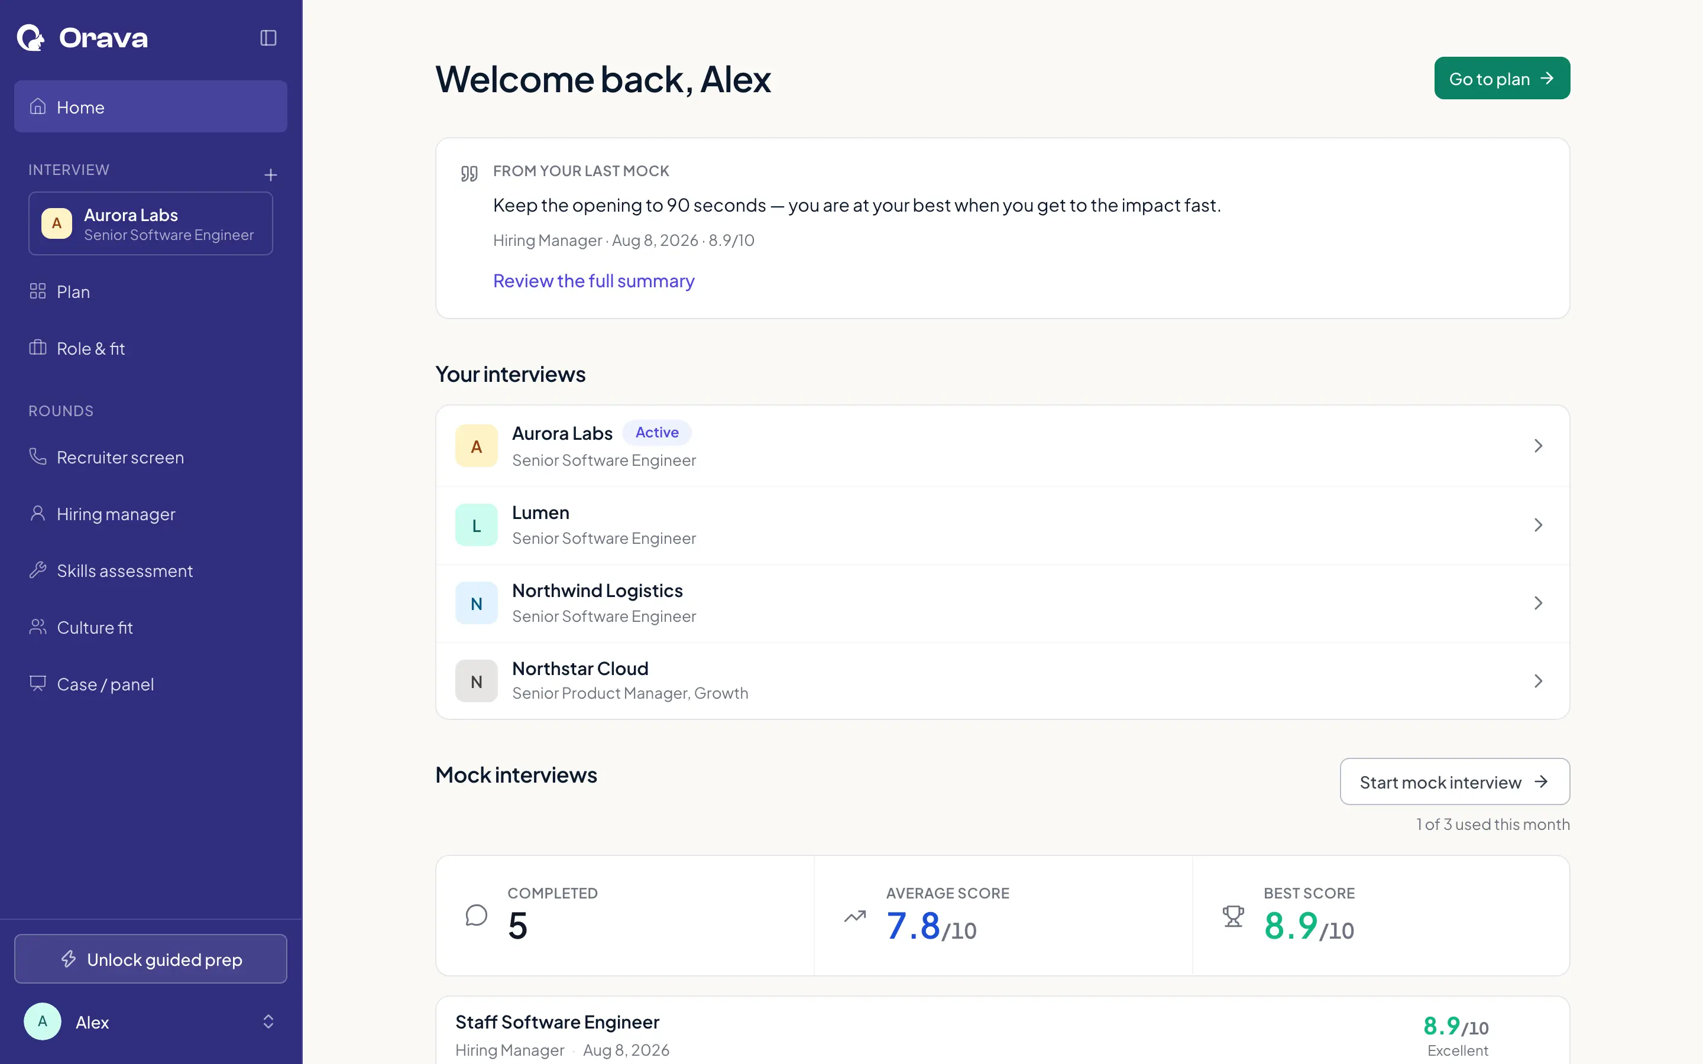Click Unlock guided prep button
The image size is (1703, 1064).
(x=151, y=958)
